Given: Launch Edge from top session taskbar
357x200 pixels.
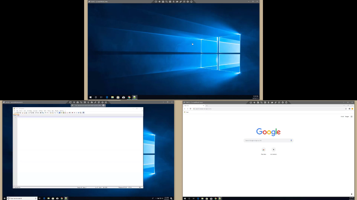Looking at the screenshot, I should (x=107, y=97).
